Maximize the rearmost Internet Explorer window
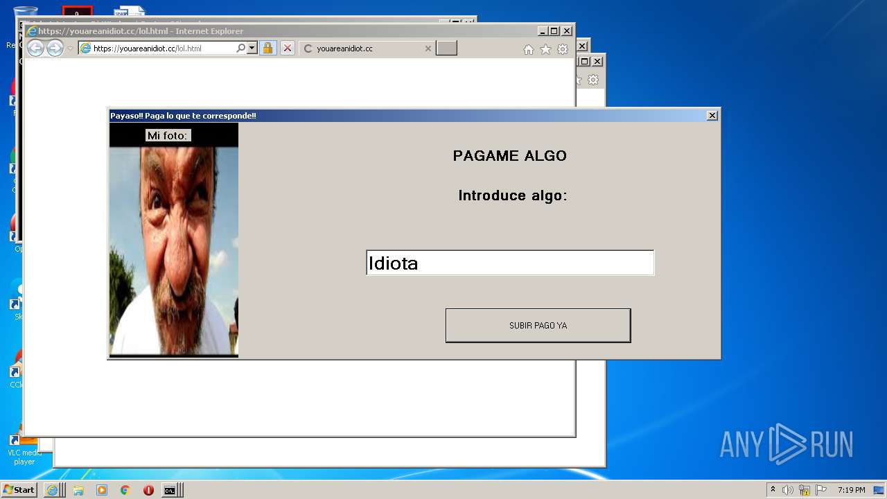887x499 pixels. (585, 62)
